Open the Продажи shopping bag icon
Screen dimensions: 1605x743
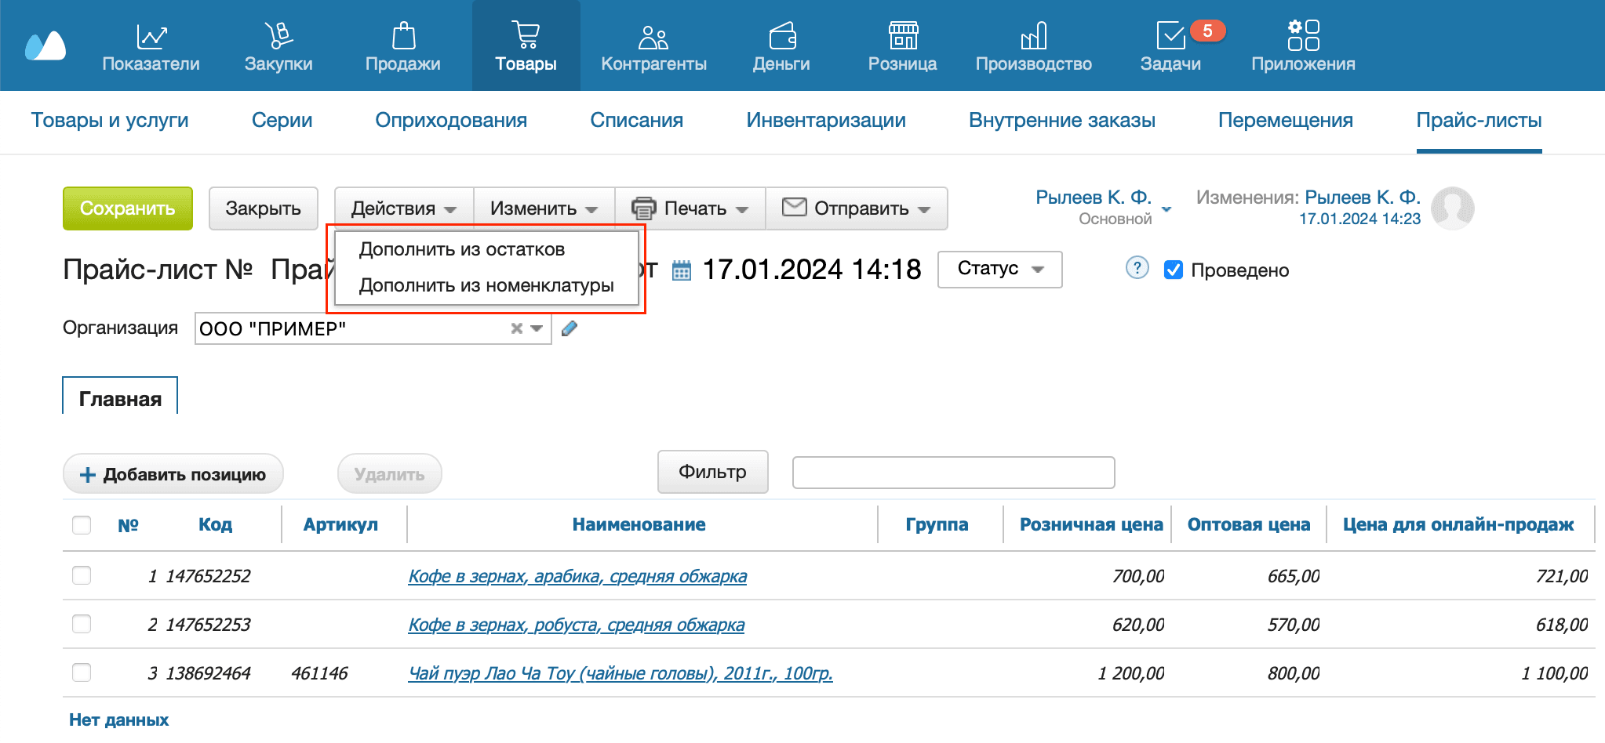pos(402,36)
